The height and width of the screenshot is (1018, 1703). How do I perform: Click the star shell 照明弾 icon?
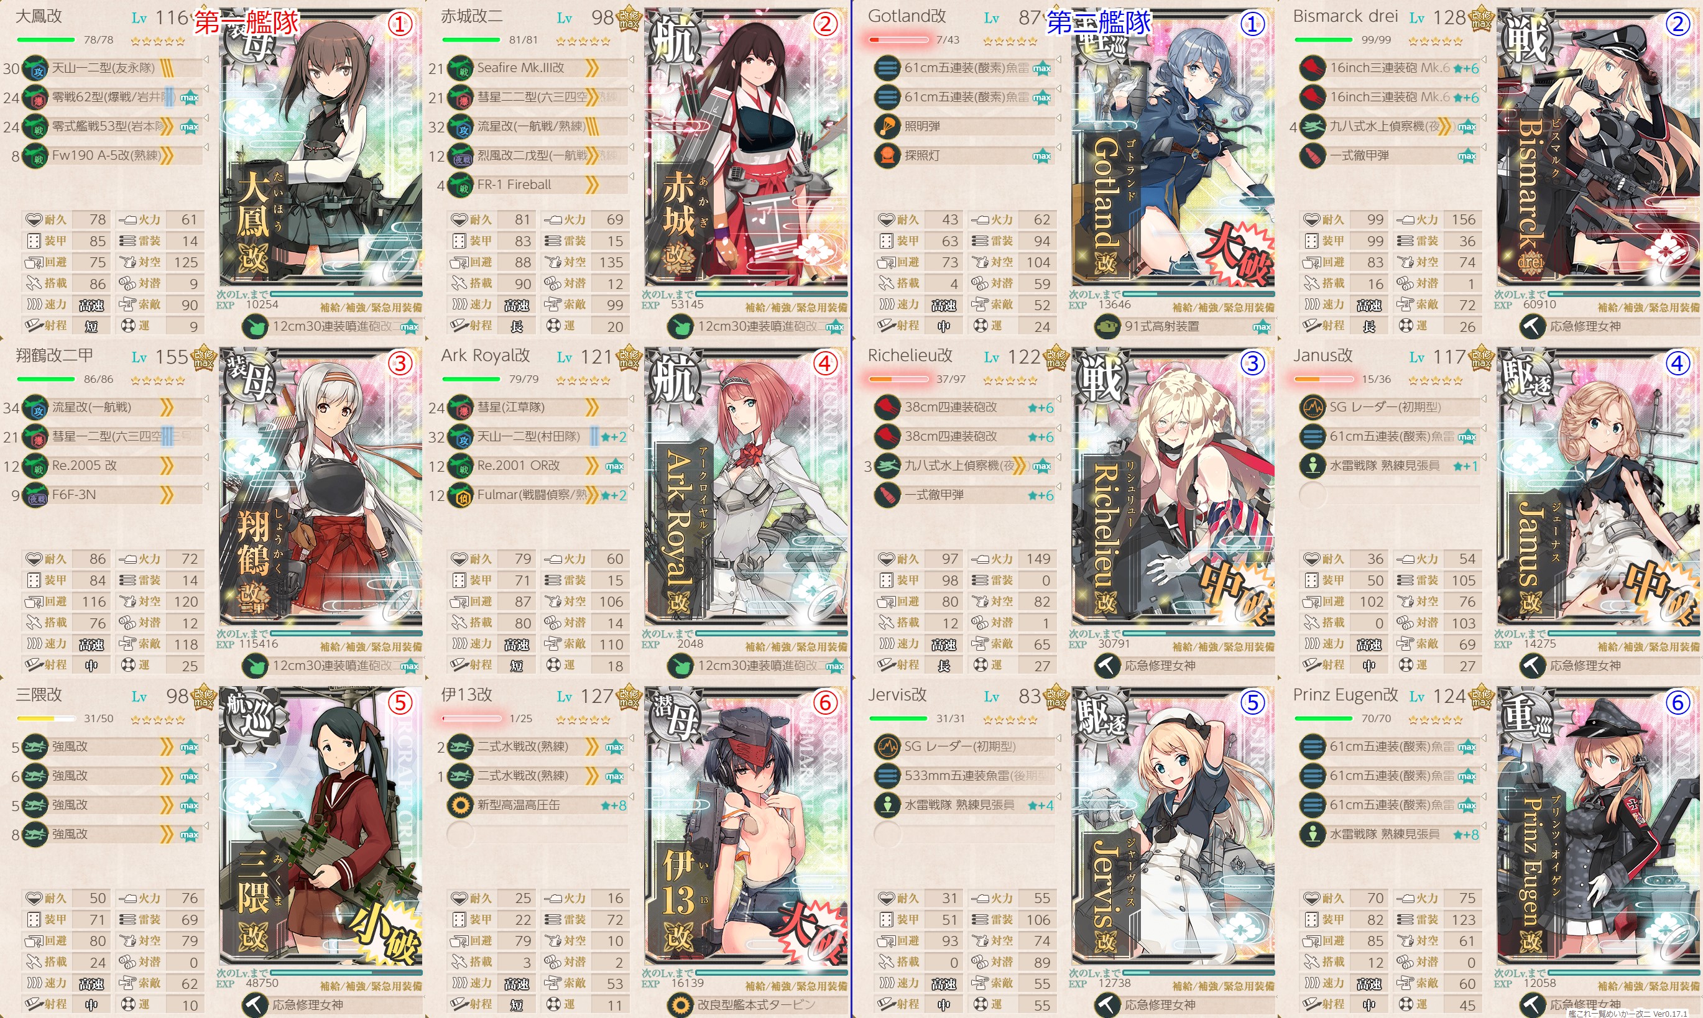(x=887, y=126)
